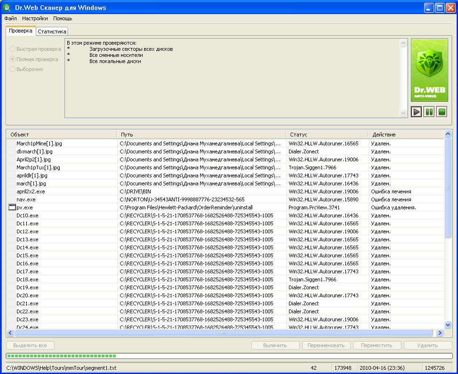The height and width of the screenshot is (374, 458).
Task: Sort by the Статус column header
Action: [327, 134]
